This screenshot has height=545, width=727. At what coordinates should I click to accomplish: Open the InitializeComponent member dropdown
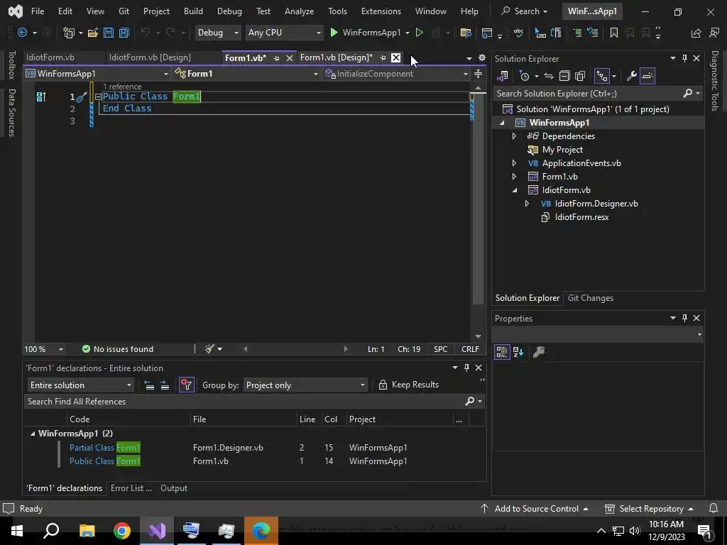tap(397, 74)
